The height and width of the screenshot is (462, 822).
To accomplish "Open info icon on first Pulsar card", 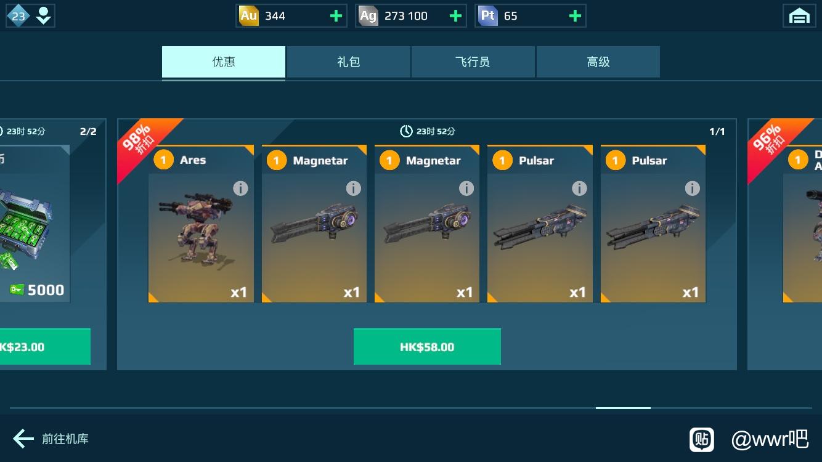I will point(579,188).
